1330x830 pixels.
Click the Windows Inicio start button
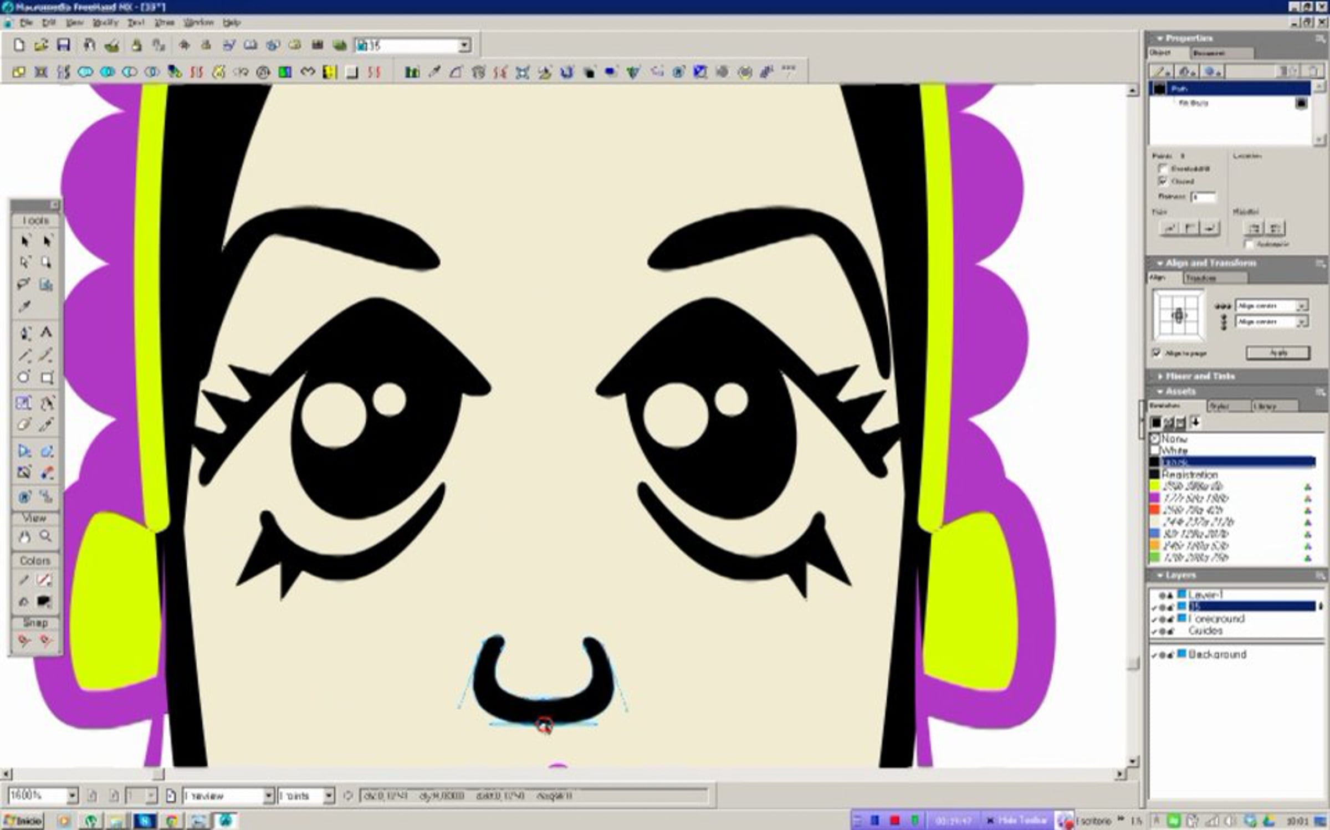coord(23,821)
